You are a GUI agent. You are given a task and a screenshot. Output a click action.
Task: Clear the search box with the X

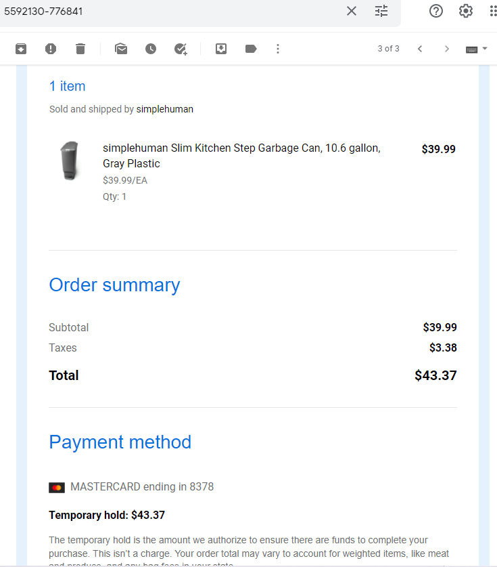pyautogui.click(x=352, y=11)
